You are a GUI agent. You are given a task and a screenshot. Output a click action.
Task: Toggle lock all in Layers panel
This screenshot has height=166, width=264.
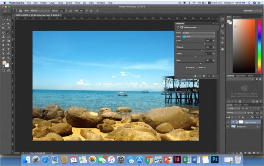[243, 117]
